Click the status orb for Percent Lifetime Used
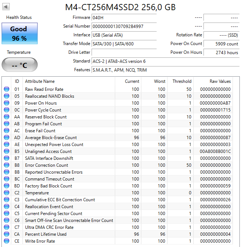 coord(6,234)
